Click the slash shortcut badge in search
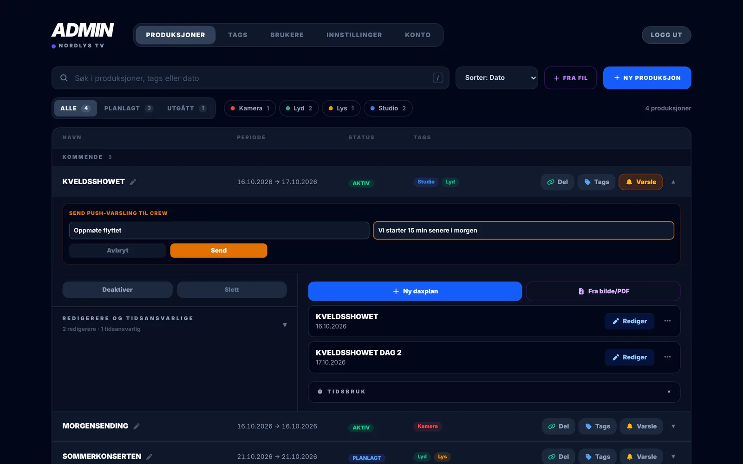The height and width of the screenshot is (464, 743). 438,78
